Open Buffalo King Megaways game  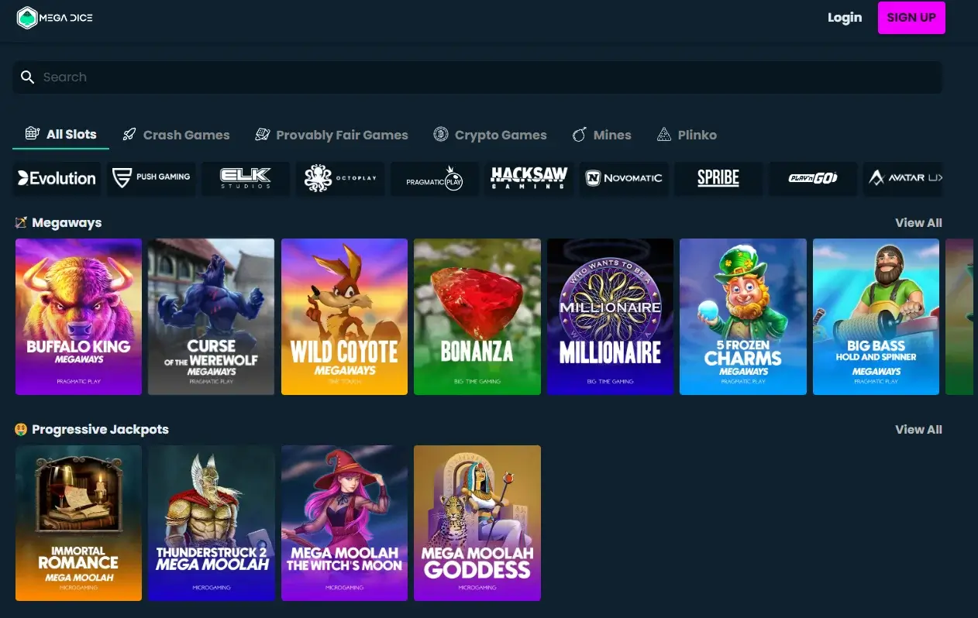[x=78, y=317]
